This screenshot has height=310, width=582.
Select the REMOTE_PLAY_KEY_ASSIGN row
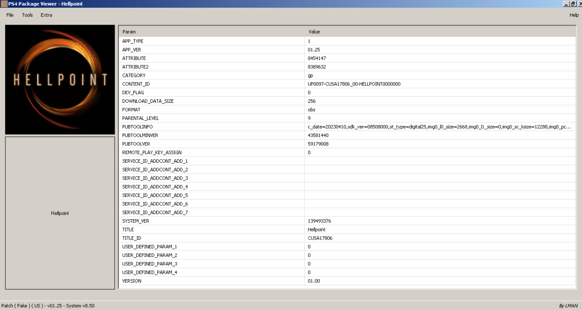point(347,152)
